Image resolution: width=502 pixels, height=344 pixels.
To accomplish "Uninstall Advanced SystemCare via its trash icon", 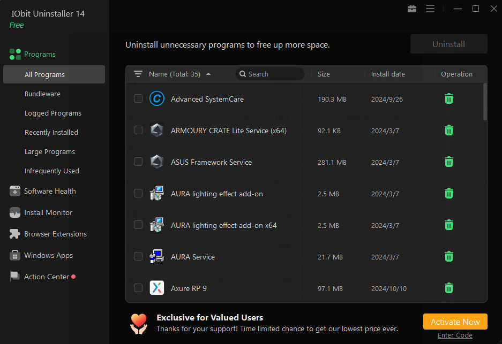I will click(x=448, y=98).
